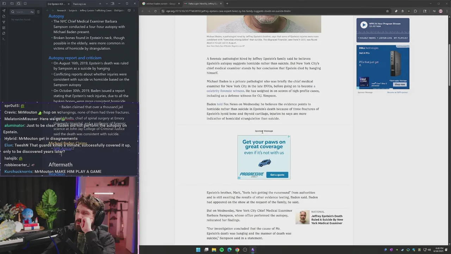Open a new Chrome tab

tap(227, 4)
